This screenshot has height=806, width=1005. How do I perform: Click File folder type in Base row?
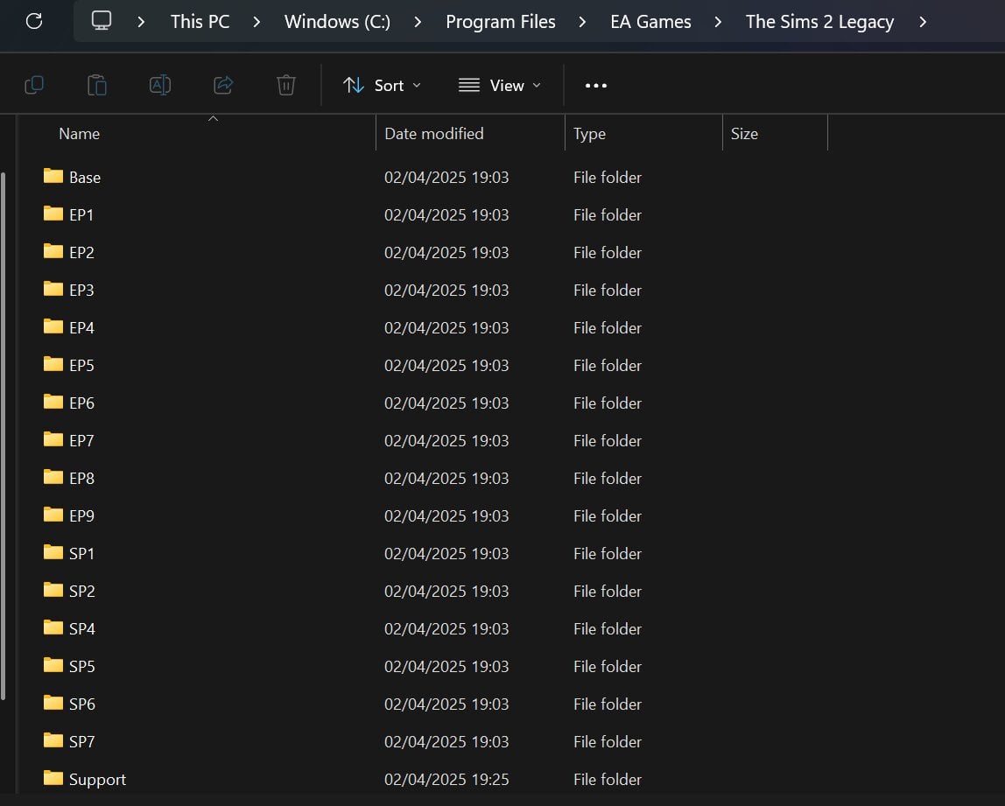tap(607, 177)
